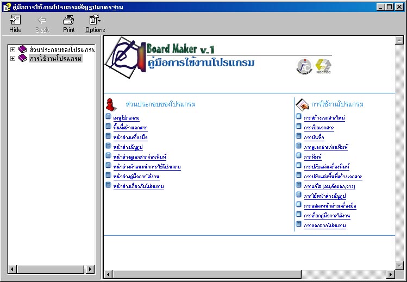Open the การปรับแต่งเครื่องพิมพ์ link
The image size is (407, 282).
pos(327,167)
